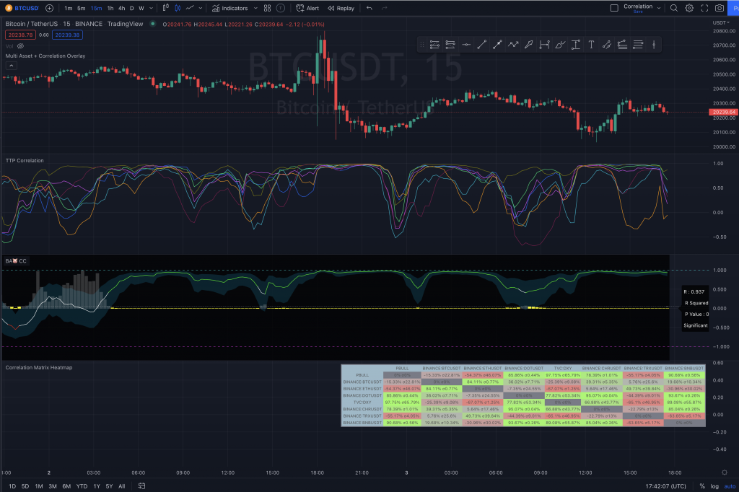
Task: Set date range to All
Action: tap(121, 486)
